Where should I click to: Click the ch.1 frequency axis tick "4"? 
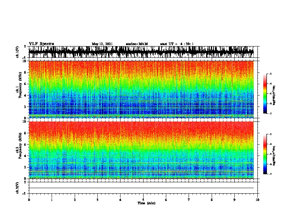coord(25,96)
